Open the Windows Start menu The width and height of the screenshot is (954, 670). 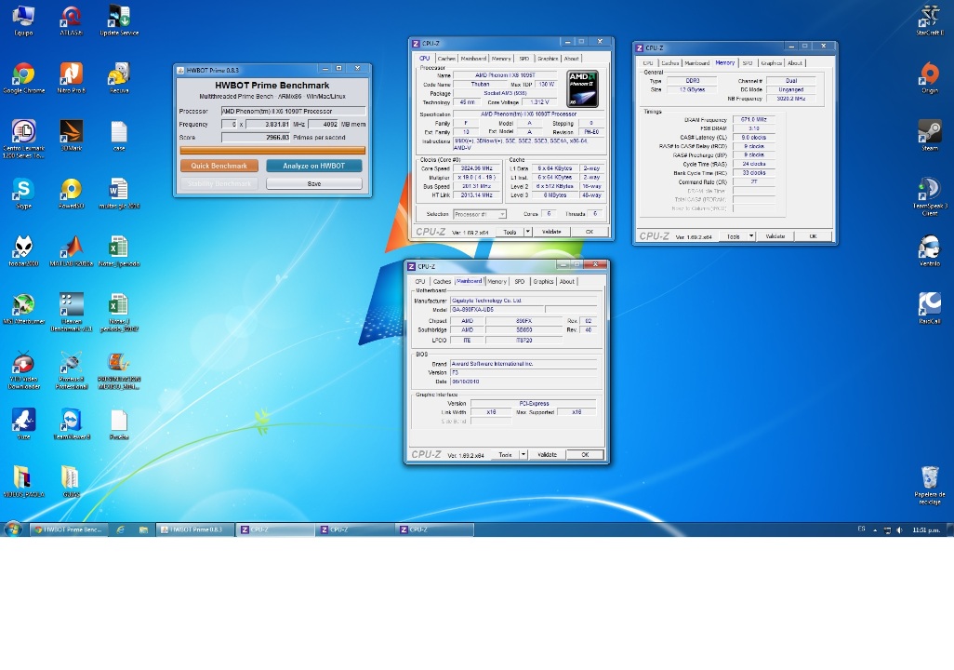pos(13,529)
